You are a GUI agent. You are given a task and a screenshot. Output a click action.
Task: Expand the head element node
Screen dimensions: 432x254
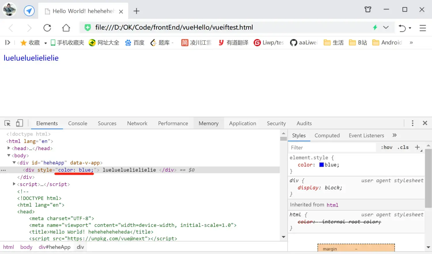(x=9, y=148)
